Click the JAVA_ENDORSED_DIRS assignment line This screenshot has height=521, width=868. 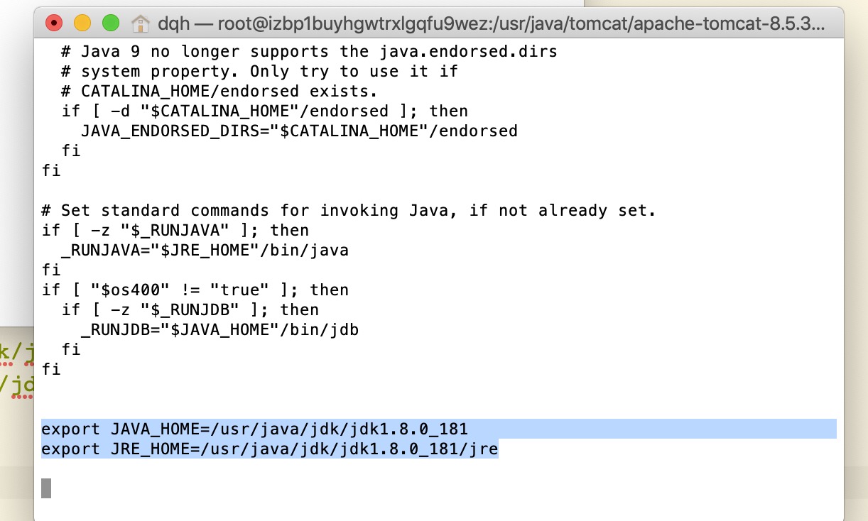(299, 131)
